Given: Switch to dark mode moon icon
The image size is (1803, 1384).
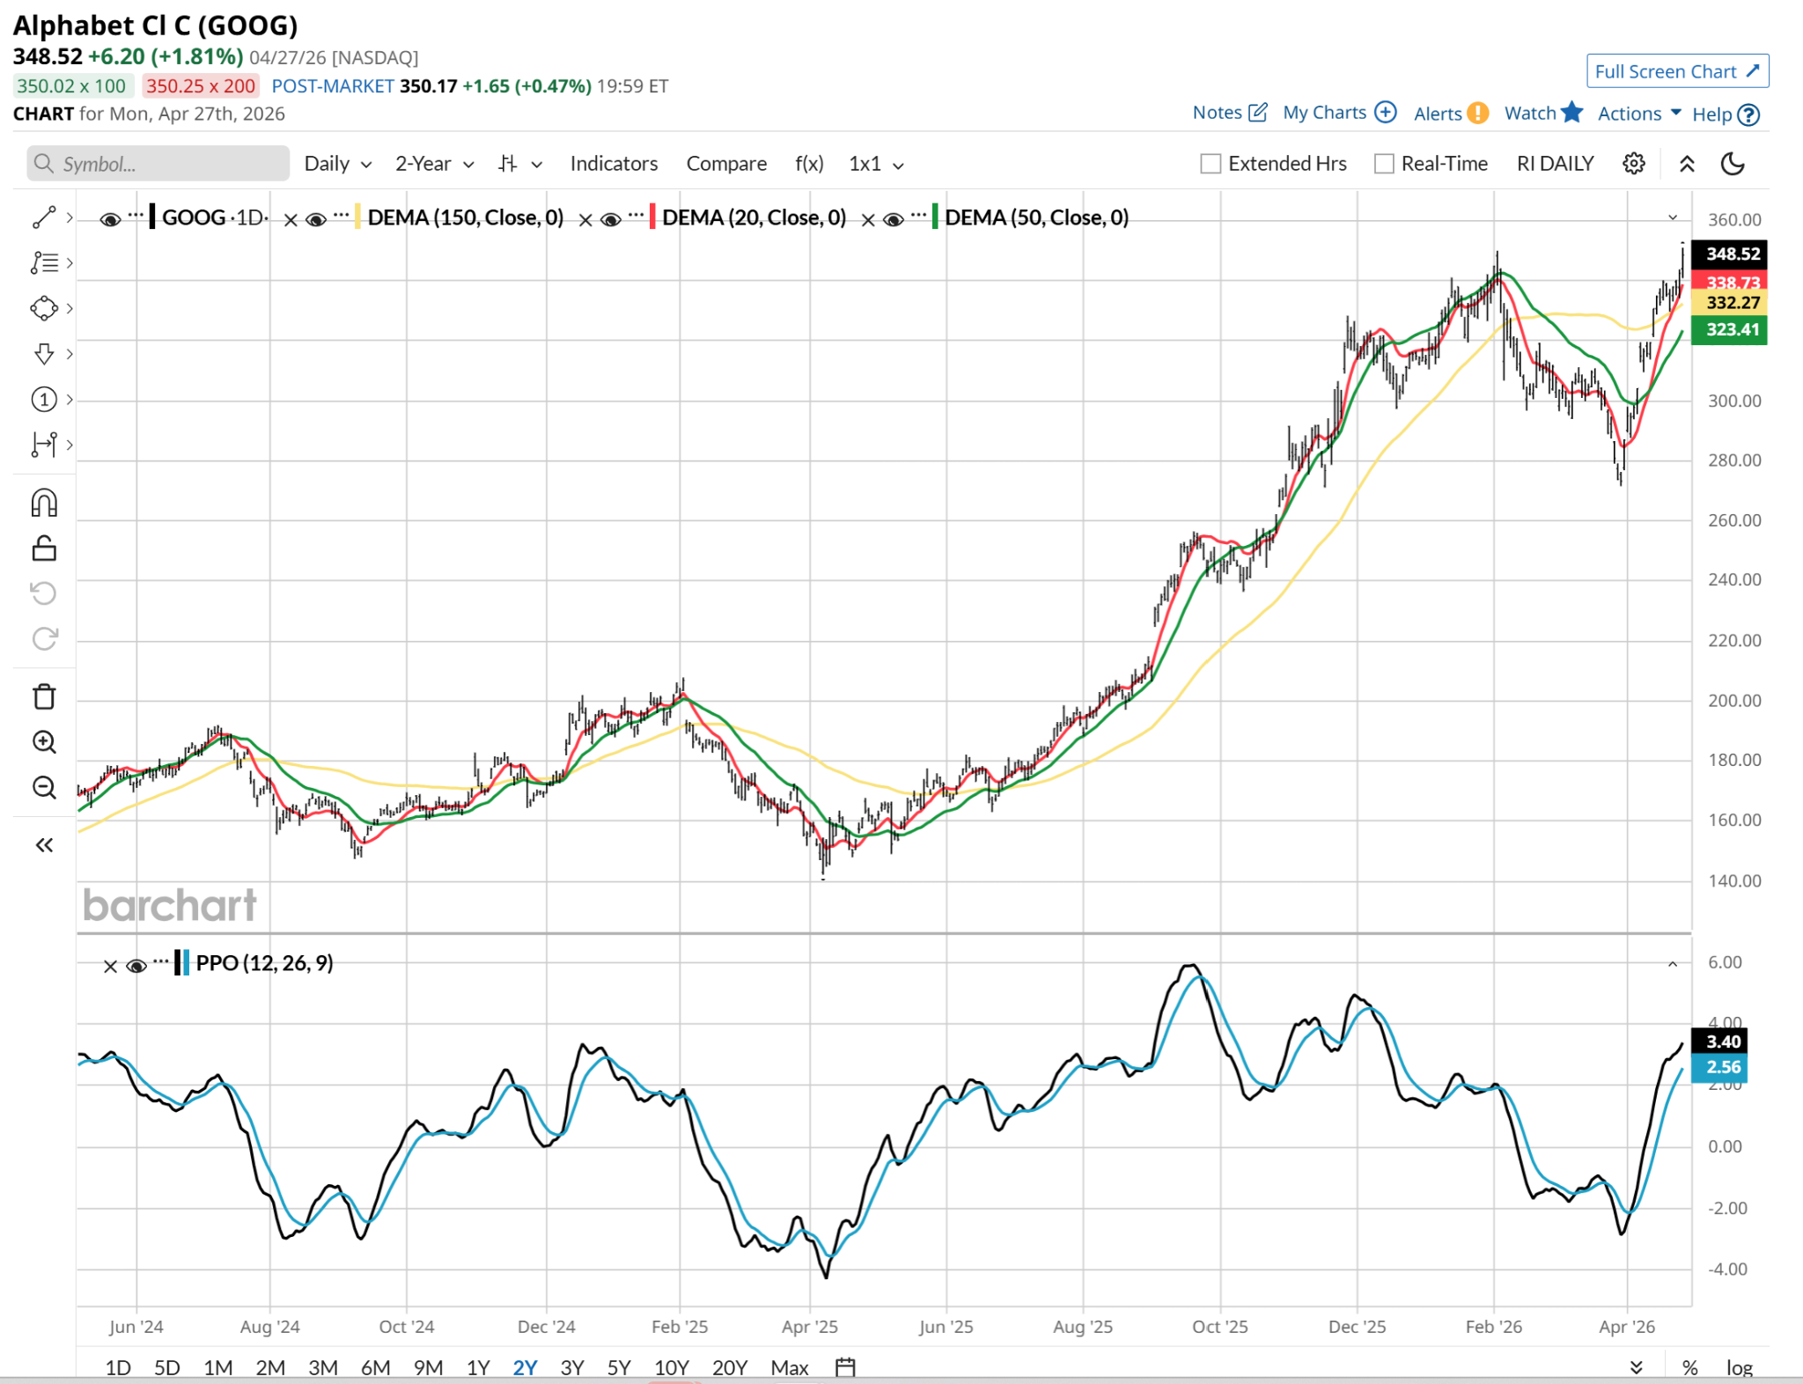Looking at the screenshot, I should (1733, 164).
